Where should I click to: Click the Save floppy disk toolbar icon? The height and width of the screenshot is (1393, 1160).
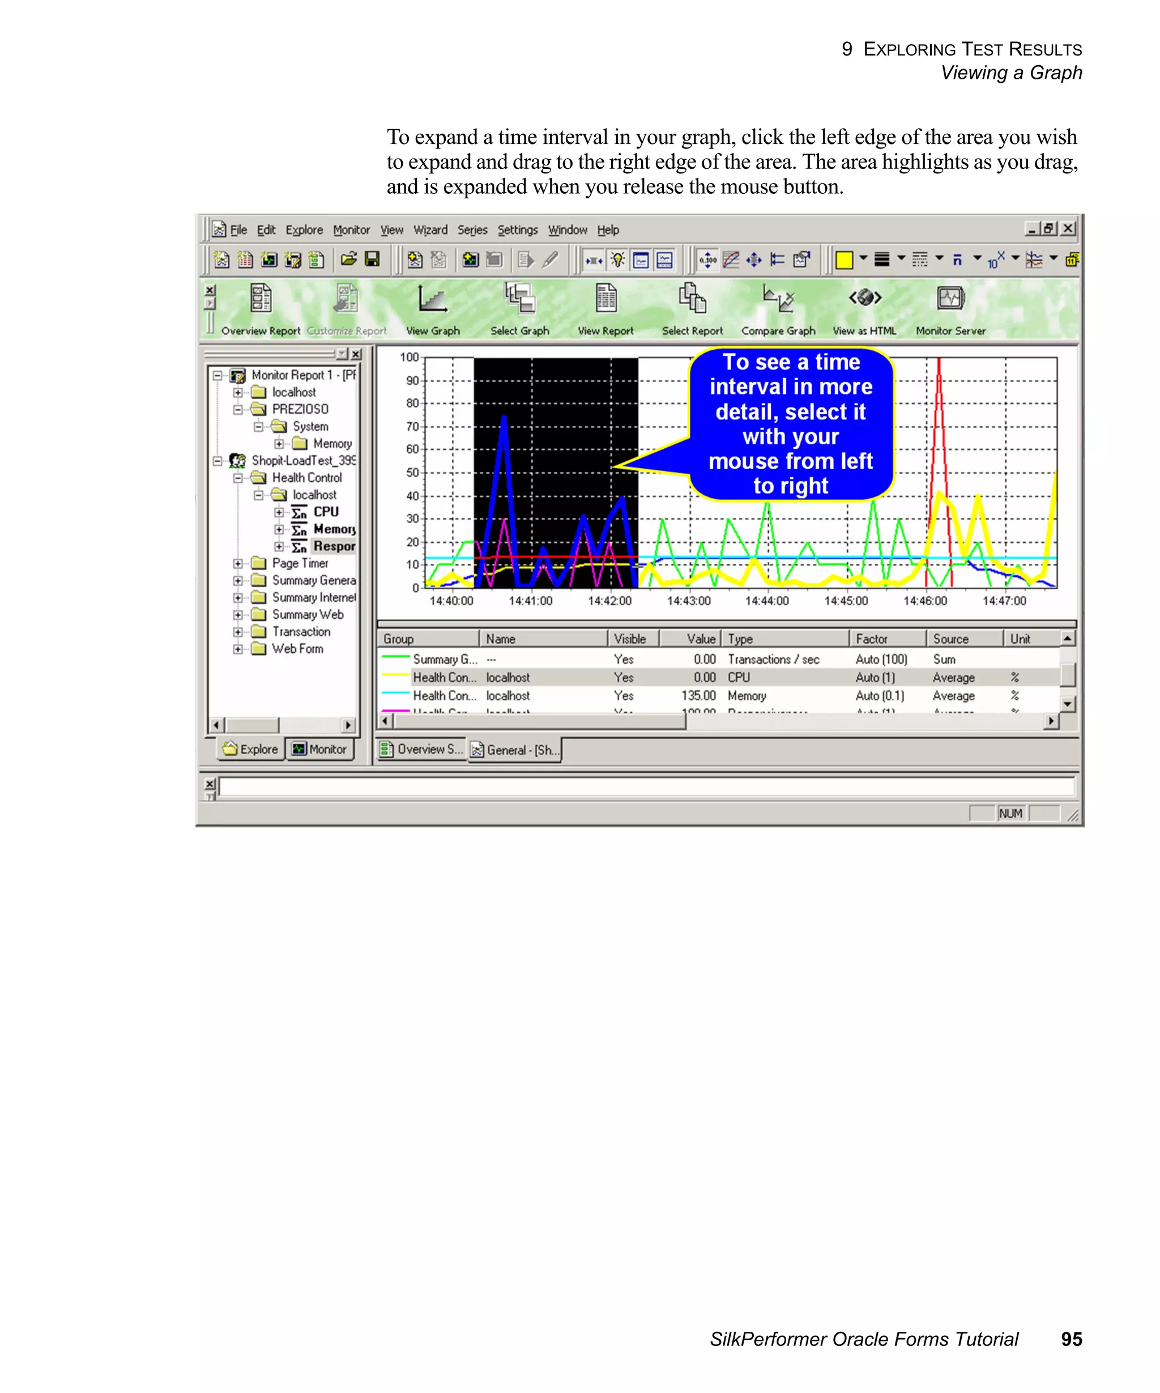[x=373, y=260]
